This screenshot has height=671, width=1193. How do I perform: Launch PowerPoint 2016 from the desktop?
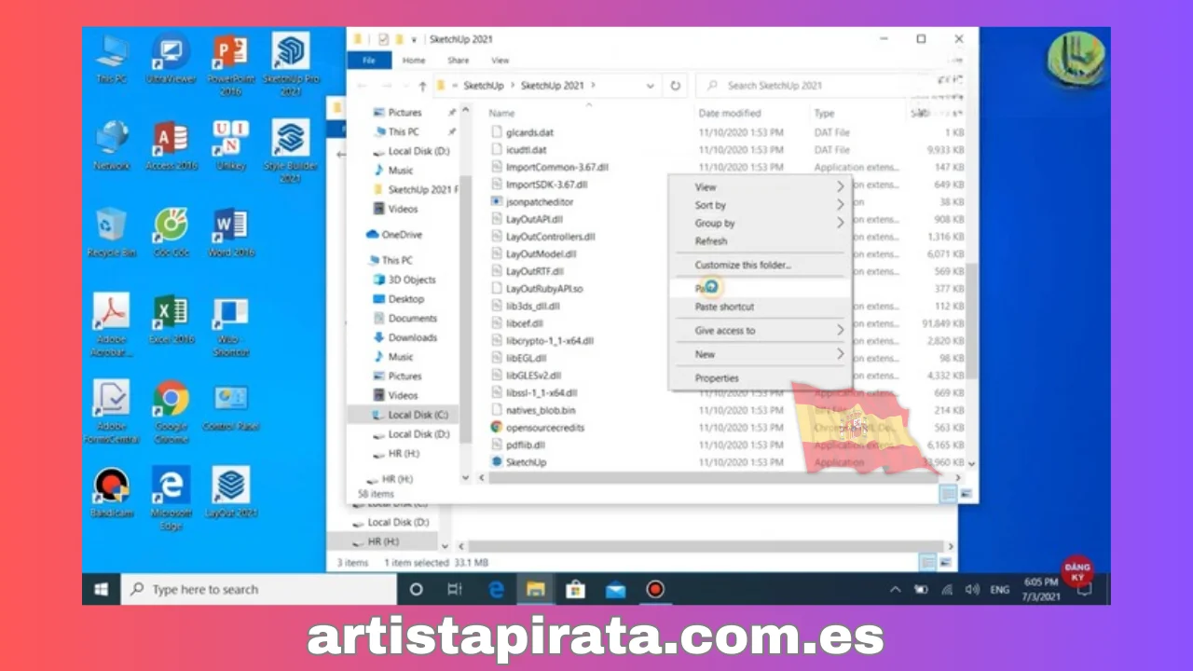[x=231, y=63]
